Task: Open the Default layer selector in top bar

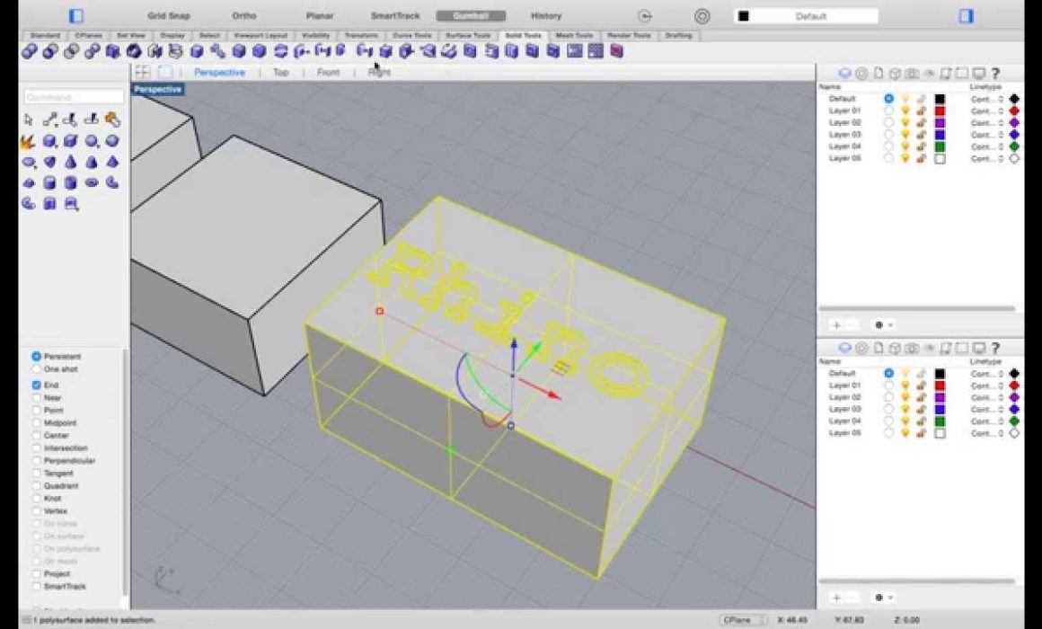Action: tap(806, 16)
